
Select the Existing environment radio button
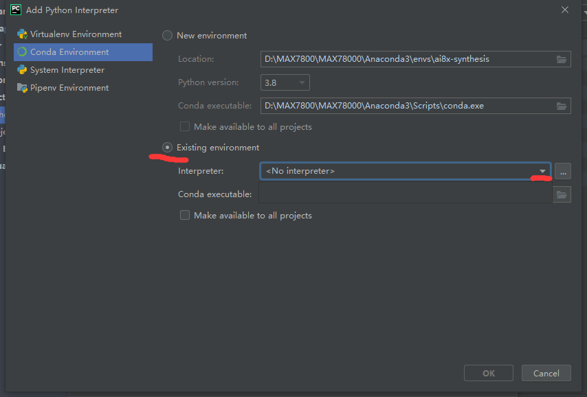tap(167, 148)
